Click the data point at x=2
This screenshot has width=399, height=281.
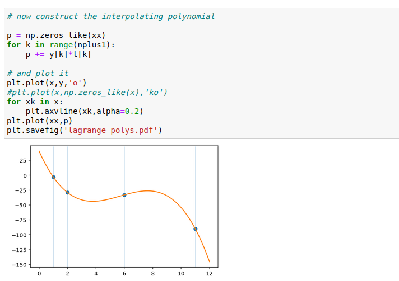pos(68,192)
